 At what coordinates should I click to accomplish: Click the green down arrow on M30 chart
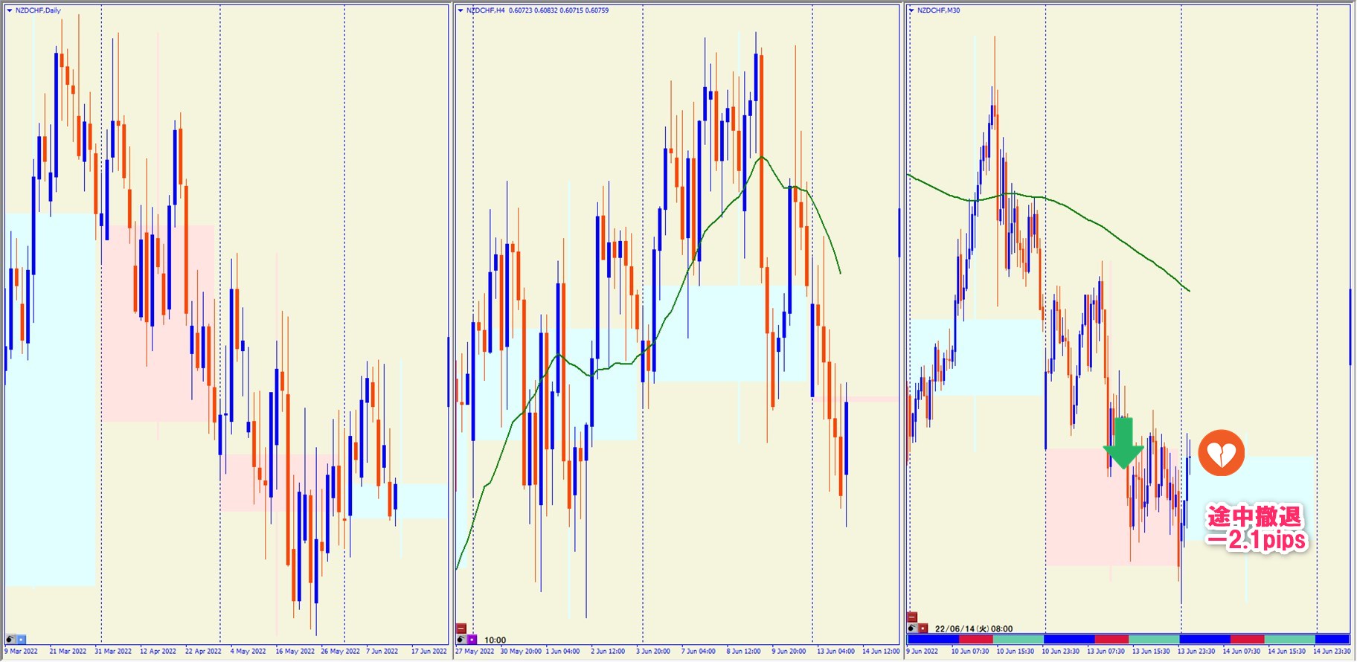point(1123,443)
